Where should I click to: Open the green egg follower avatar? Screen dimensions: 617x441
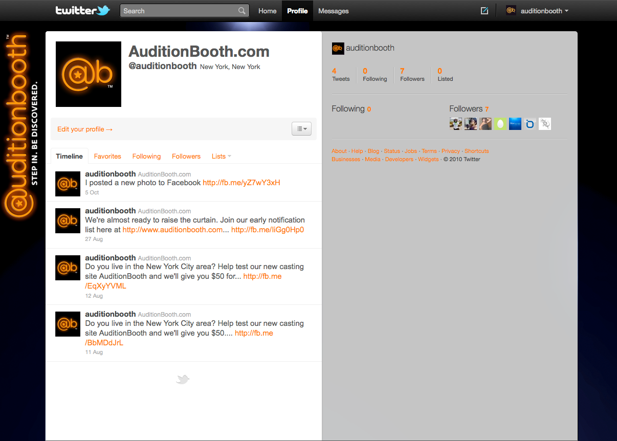click(x=500, y=124)
